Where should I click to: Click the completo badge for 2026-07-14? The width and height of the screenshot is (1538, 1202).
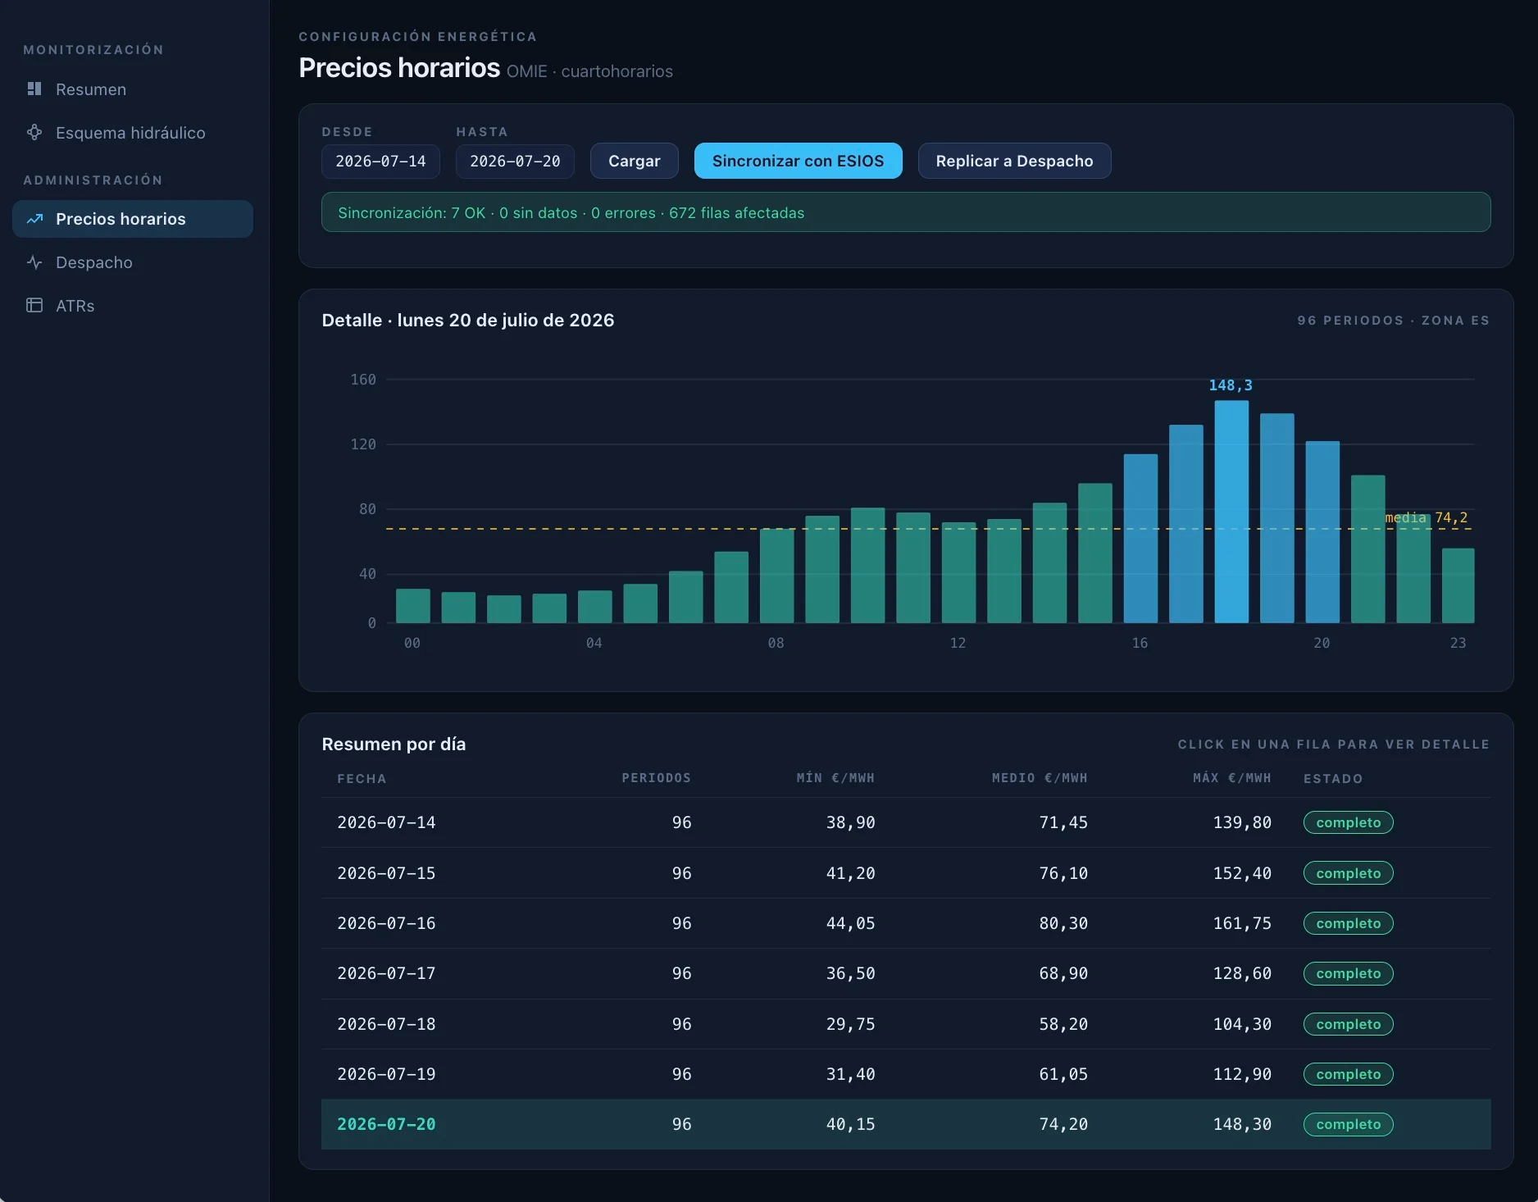click(x=1348, y=822)
